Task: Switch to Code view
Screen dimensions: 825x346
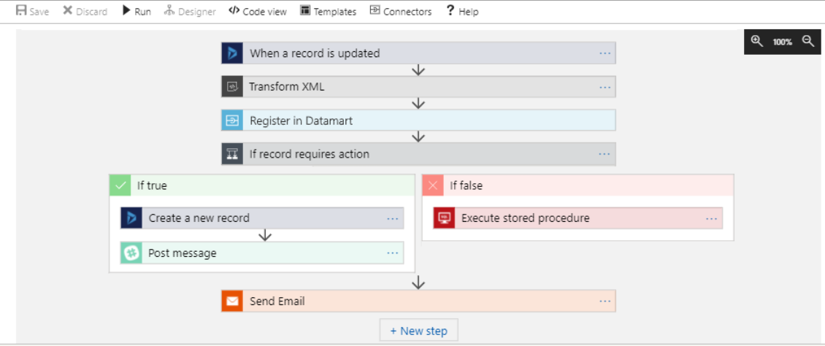Action: click(258, 11)
